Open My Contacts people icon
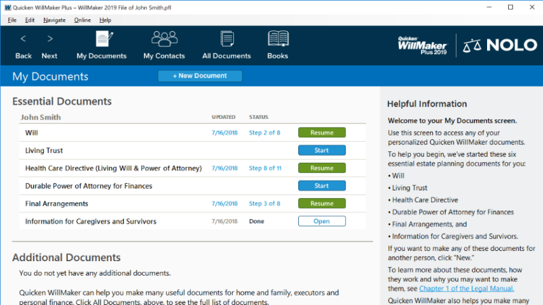Screen dimensions: 543x305 point(165,39)
